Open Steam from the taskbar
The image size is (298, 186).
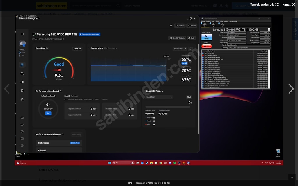147,163
